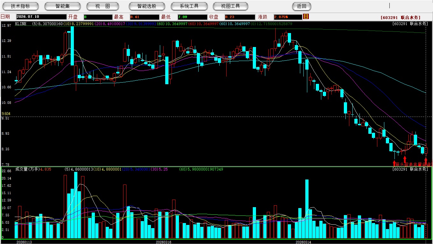Click the 10.08 price axis label

click(6, 103)
